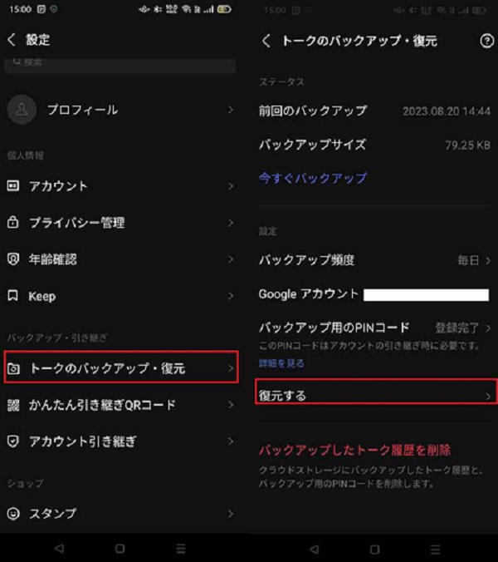Click the 登録完了 status
498x562 pixels.
(457, 328)
